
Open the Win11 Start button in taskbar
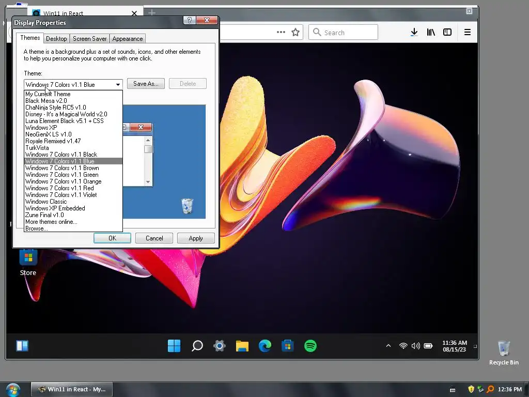(x=174, y=346)
